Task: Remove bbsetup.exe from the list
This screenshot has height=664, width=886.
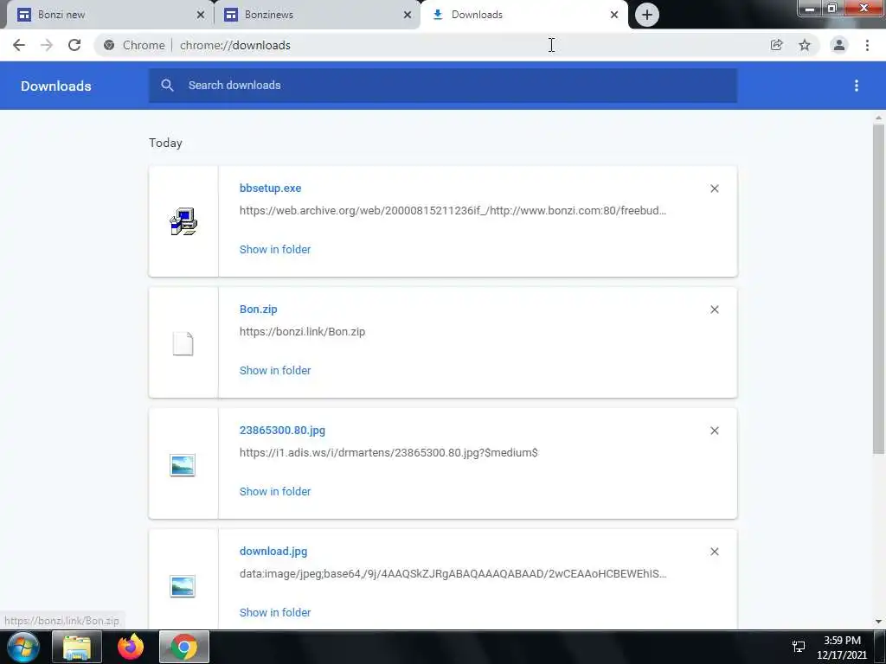Action: click(714, 188)
